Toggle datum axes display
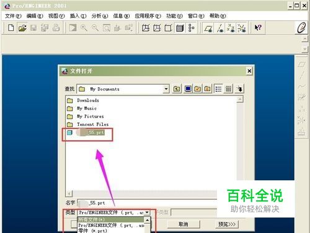Viewport: 310px width, 233px height. pos(219,28)
